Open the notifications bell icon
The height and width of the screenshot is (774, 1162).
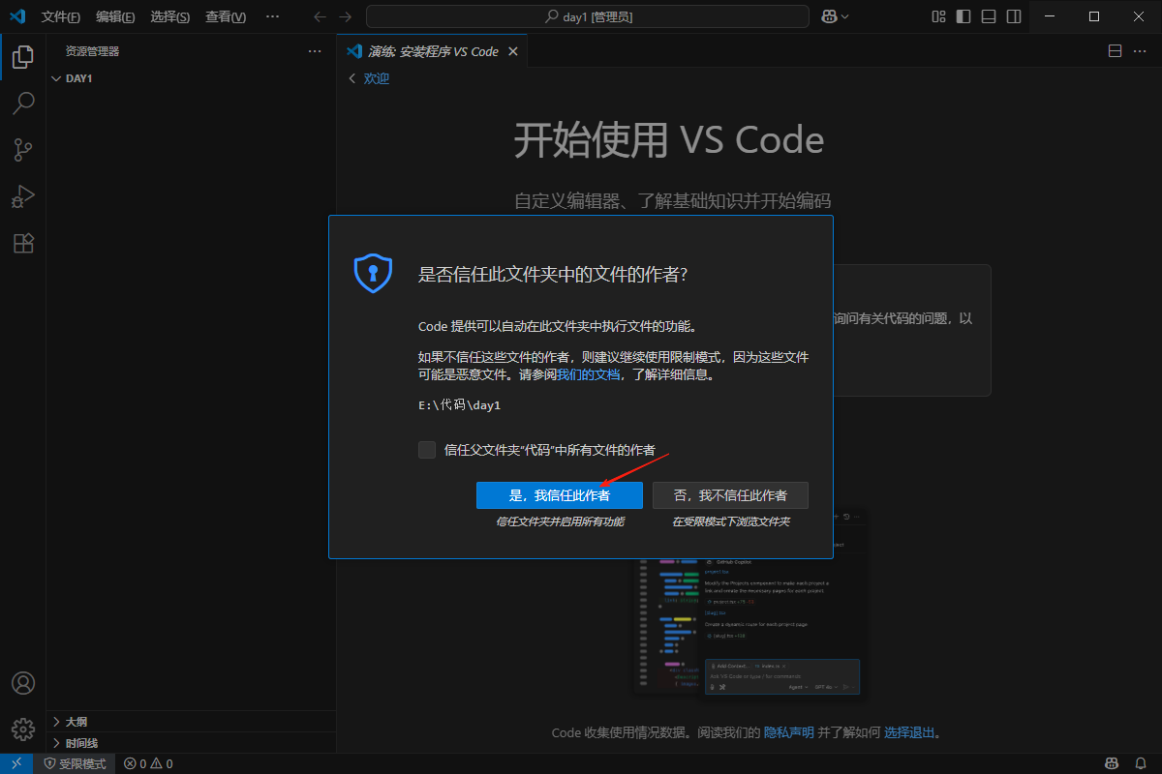click(x=1141, y=763)
